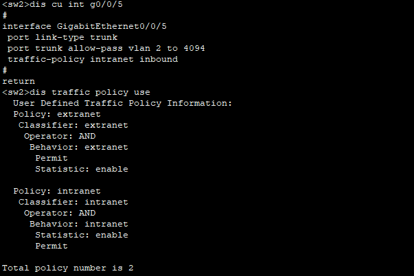Click the 'return' text line
The height and width of the screenshot is (276, 414).
[x=19, y=81]
